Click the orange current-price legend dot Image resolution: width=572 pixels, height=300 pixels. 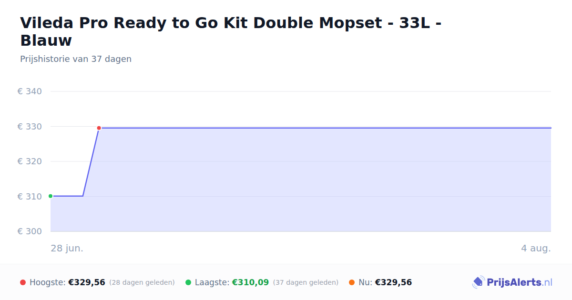point(352,282)
